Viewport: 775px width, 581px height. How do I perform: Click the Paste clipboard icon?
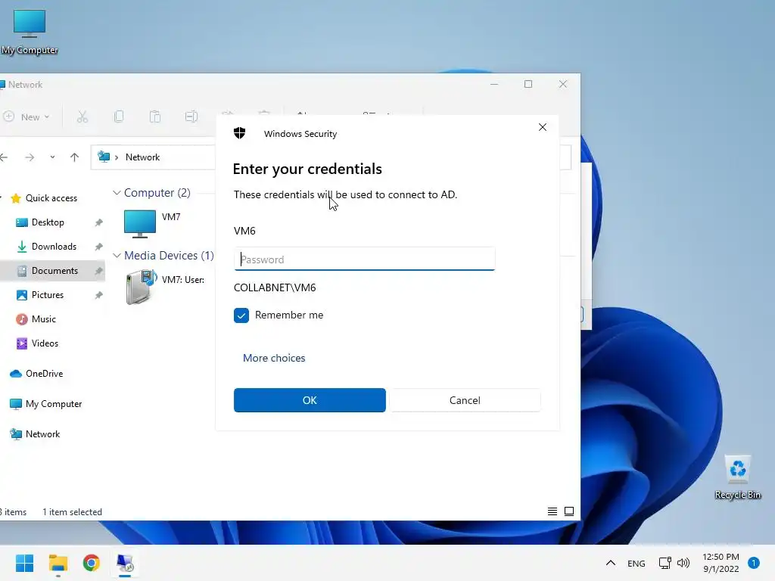(155, 117)
